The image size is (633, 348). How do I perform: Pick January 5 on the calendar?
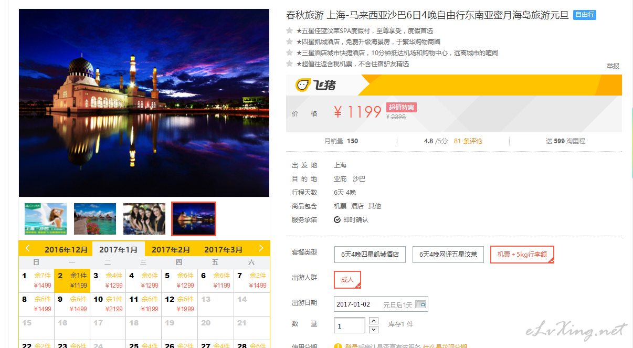180,280
